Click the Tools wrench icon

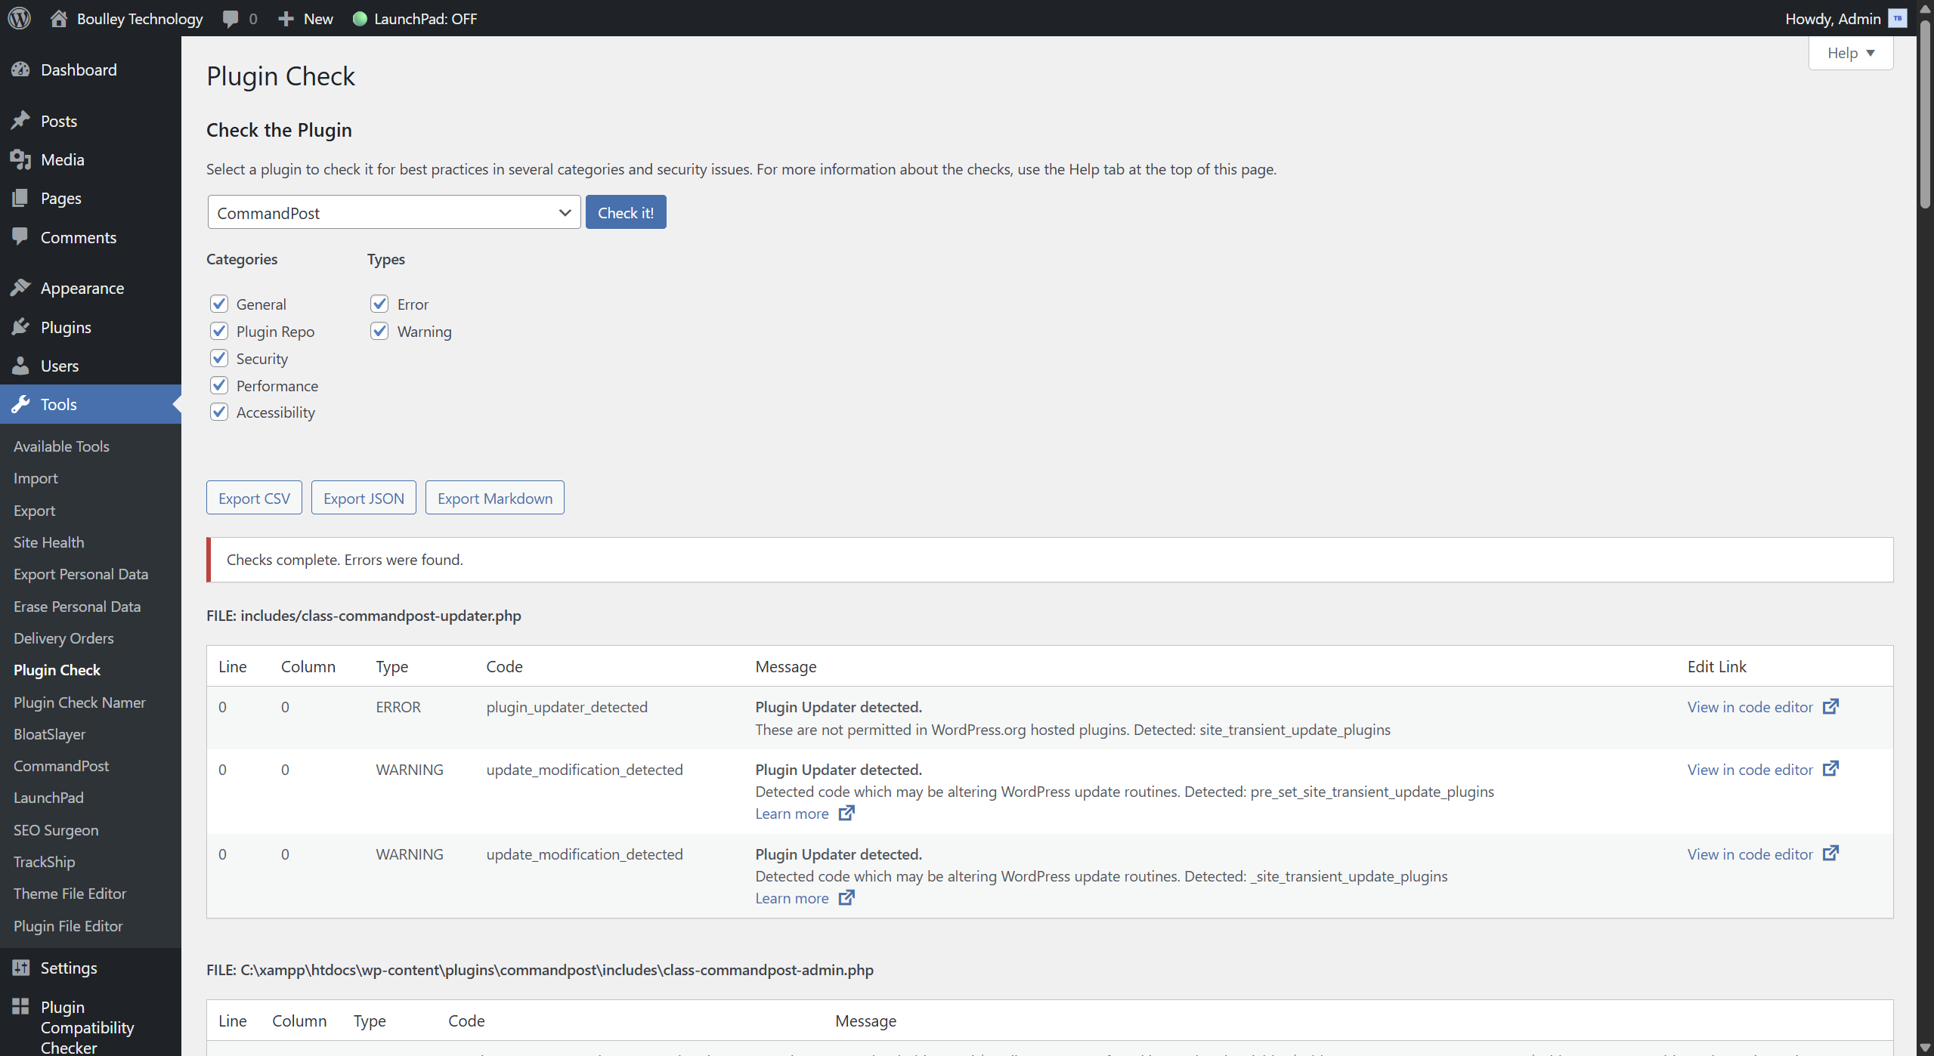(22, 404)
